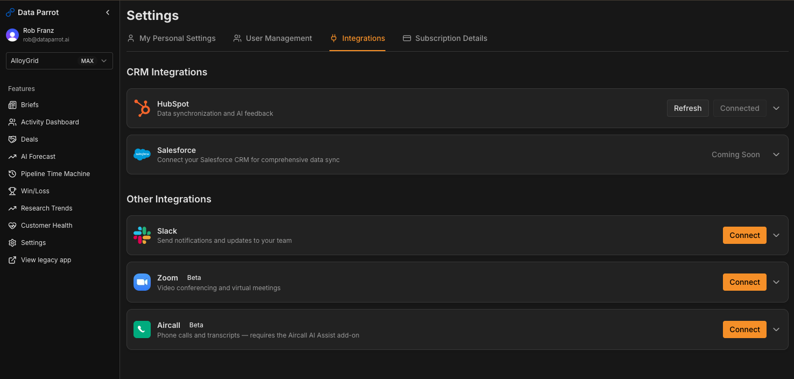This screenshot has width=794, height=379.
Task: Click the Rob Franz user avatar
Action: coord(12,35)
